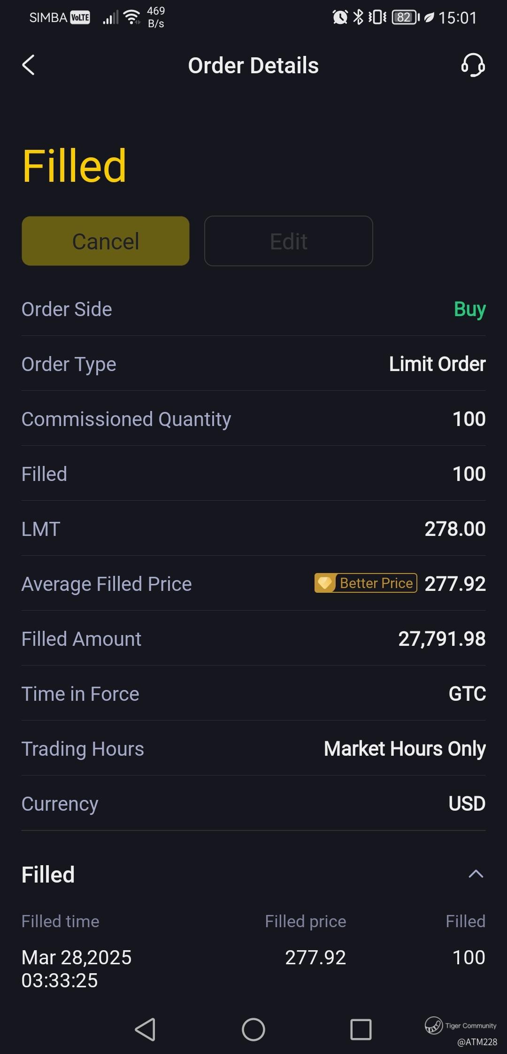Tap the Trading Hours row value

(x=405, y=749)
